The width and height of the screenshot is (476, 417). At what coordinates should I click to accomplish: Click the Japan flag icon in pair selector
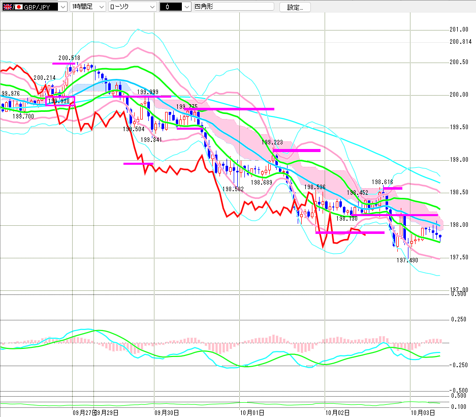click(x=18, y=7)
